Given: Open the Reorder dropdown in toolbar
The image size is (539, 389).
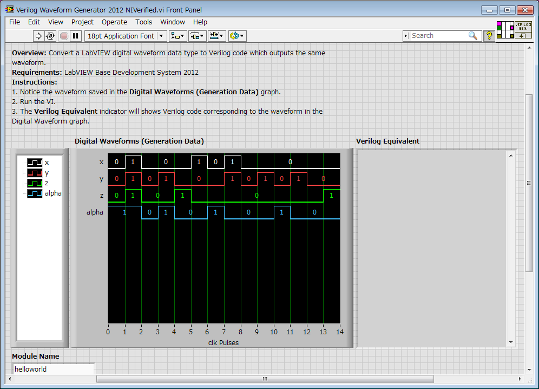Looking at the screenshot, I should pos(237,36).
